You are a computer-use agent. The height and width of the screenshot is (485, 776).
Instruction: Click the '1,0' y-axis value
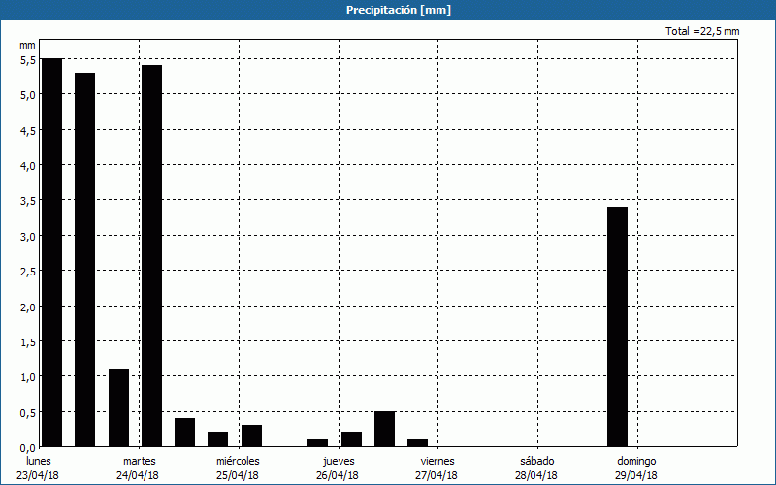[28, 377]
